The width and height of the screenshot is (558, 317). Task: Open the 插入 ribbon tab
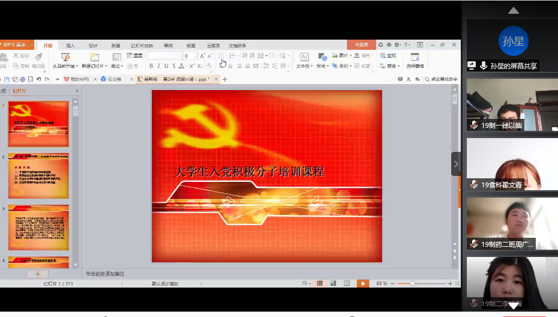click(70, 45)
